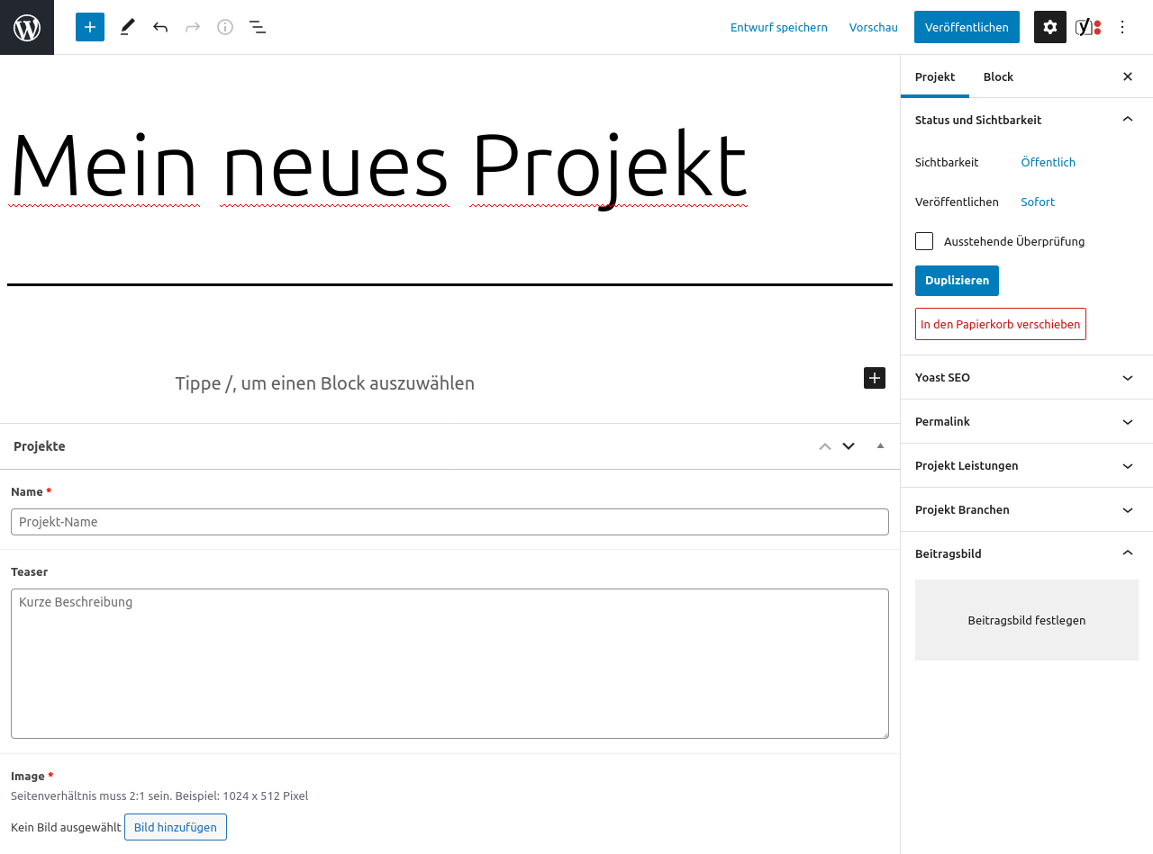
Task: Click the Tippe / block placeholder
Action: tap(325, 383)
